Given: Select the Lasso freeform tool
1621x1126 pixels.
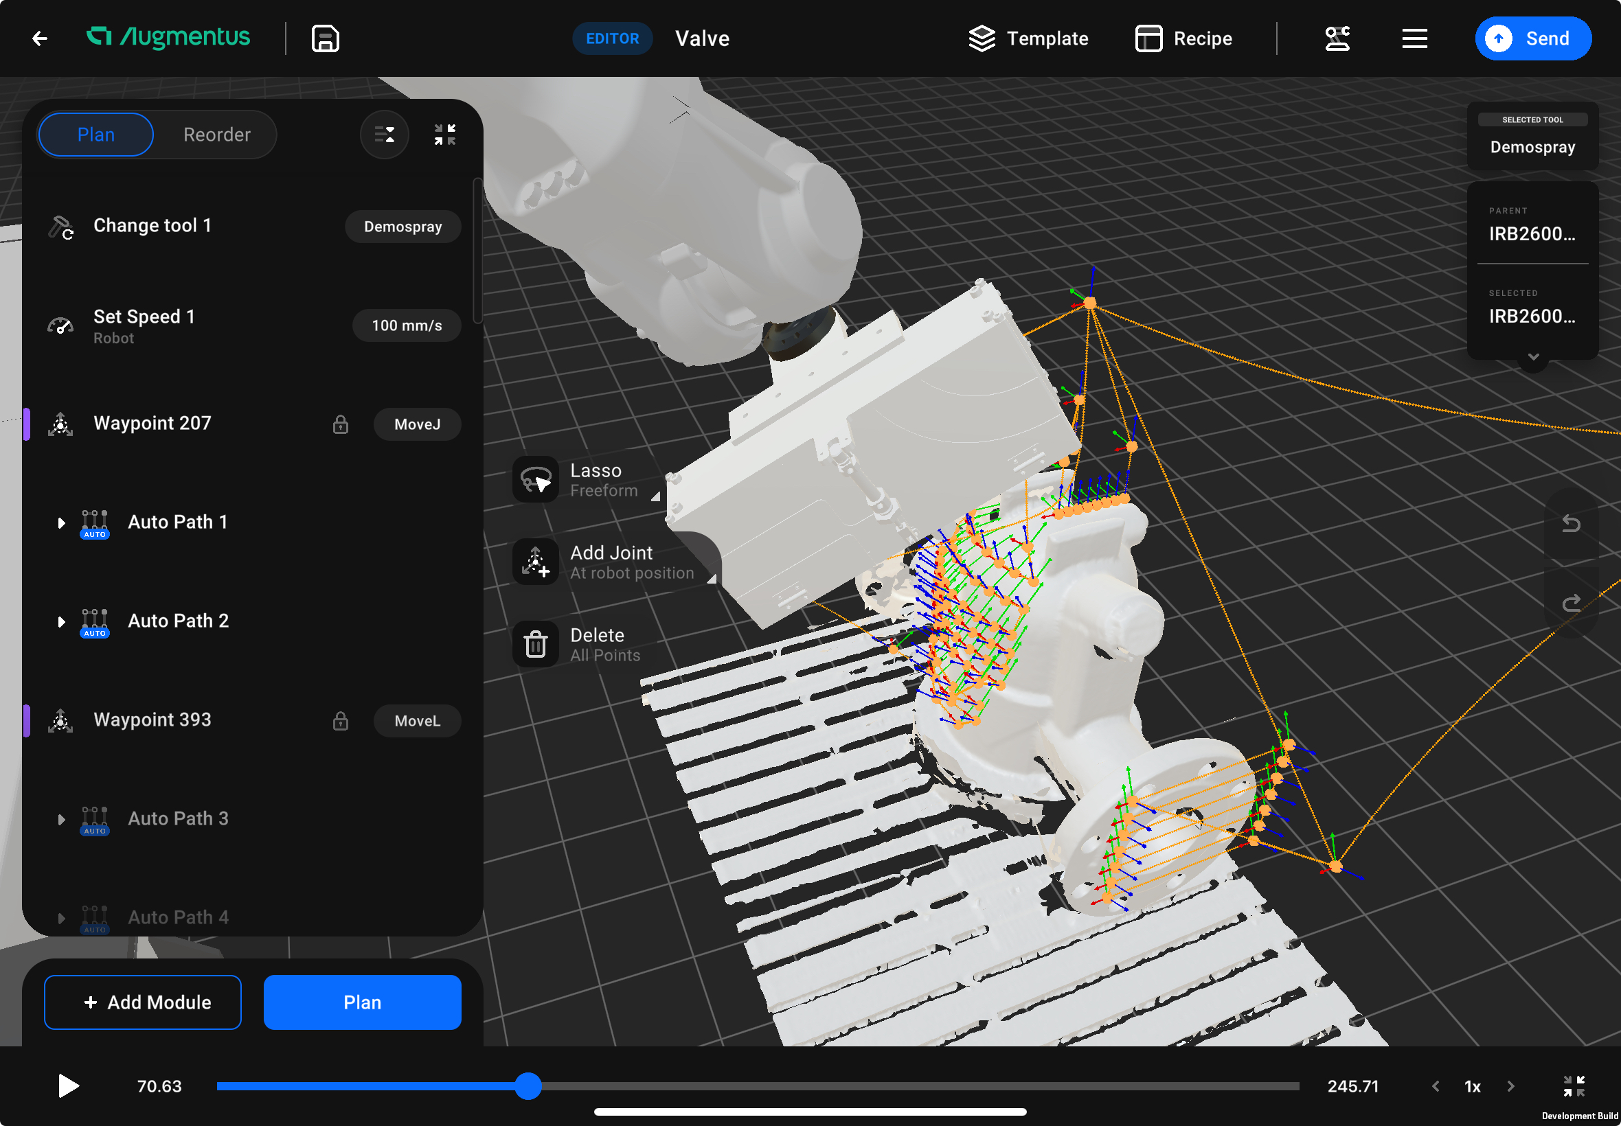Looking at the screenshot, I should 536,479.
